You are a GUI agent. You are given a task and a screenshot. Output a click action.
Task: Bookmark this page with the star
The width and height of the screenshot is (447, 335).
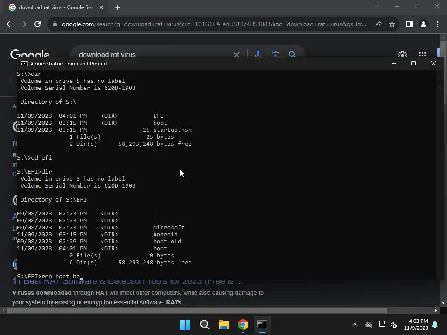[x=392, y=24]
